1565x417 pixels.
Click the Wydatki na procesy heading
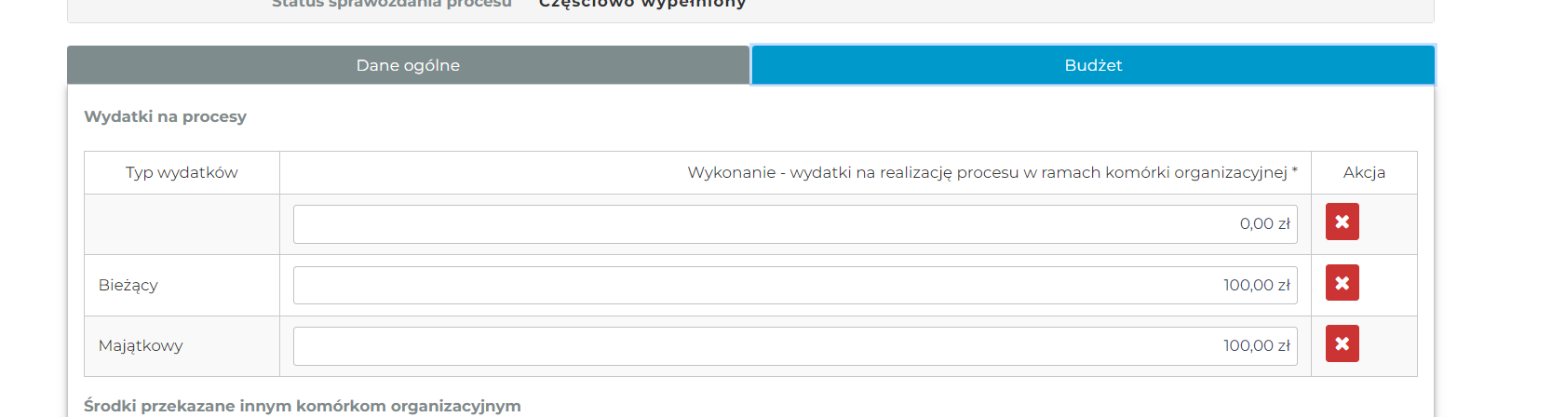click(x=166, y=117)
